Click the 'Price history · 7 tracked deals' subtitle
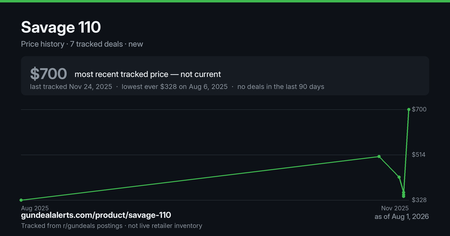 click(x=72, y=44)
